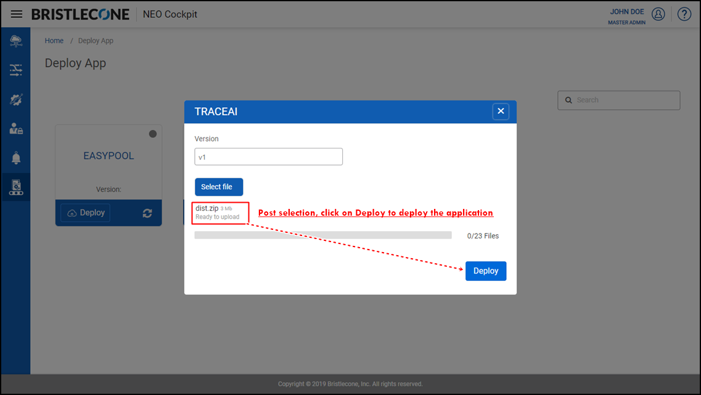
Task: Open the cloud network sidebar icon
Action: [x=16, y=41]
